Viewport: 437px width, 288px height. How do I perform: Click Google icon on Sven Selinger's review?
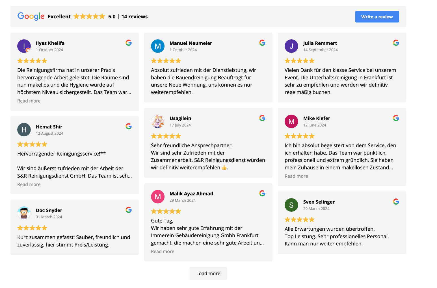click(x=396, y=202)
